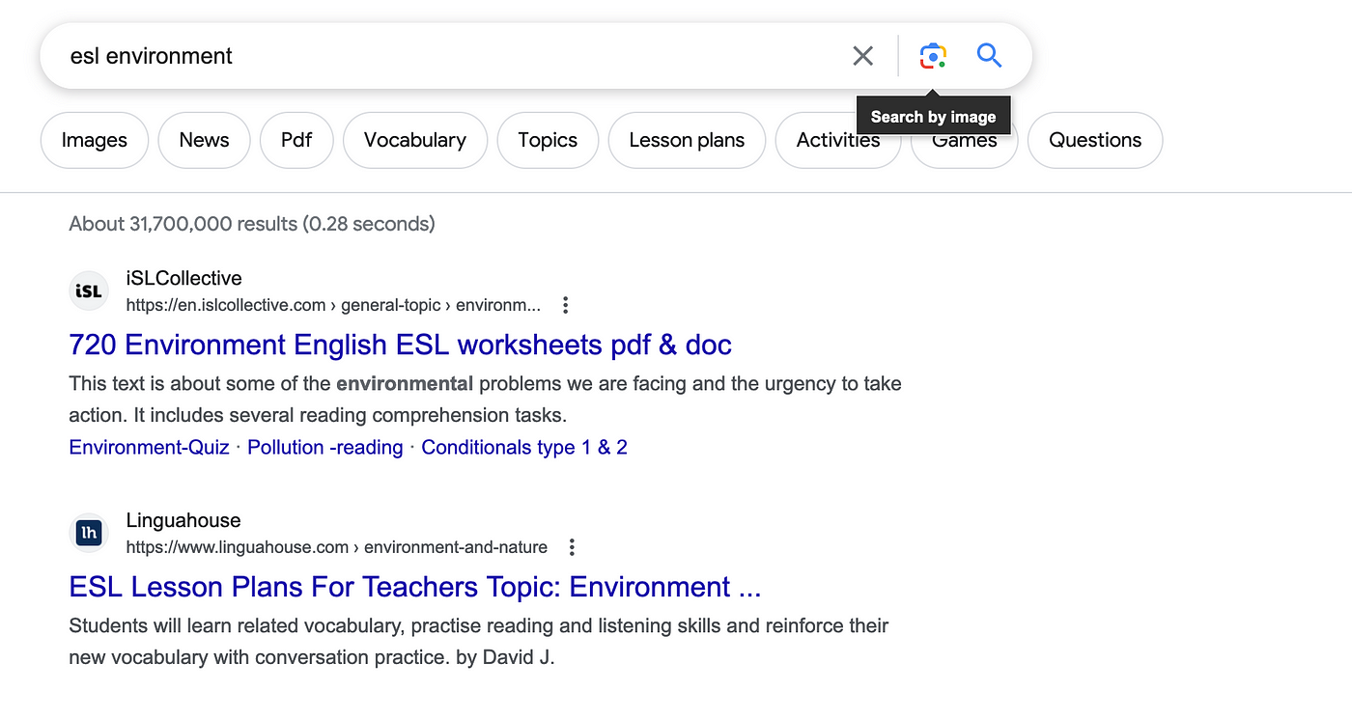1352x719 pixels.
Task: Click the Linguahouse site name text
Action: 183,520
